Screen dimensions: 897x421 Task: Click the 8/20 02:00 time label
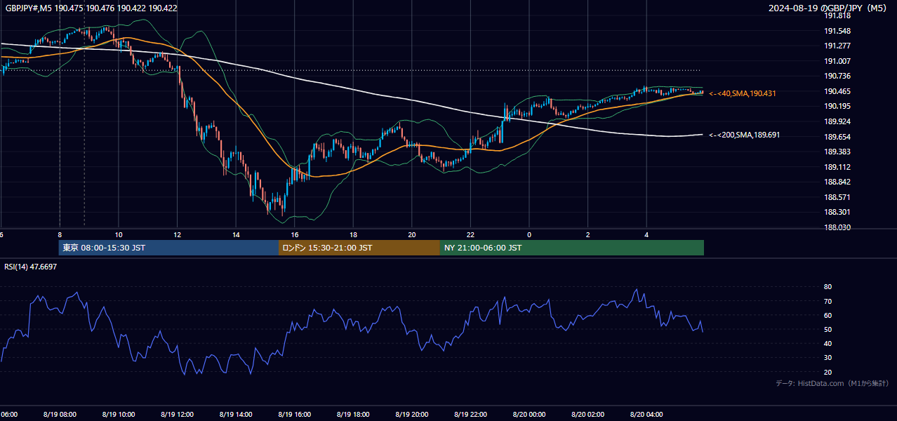click(x=587, y=415)
